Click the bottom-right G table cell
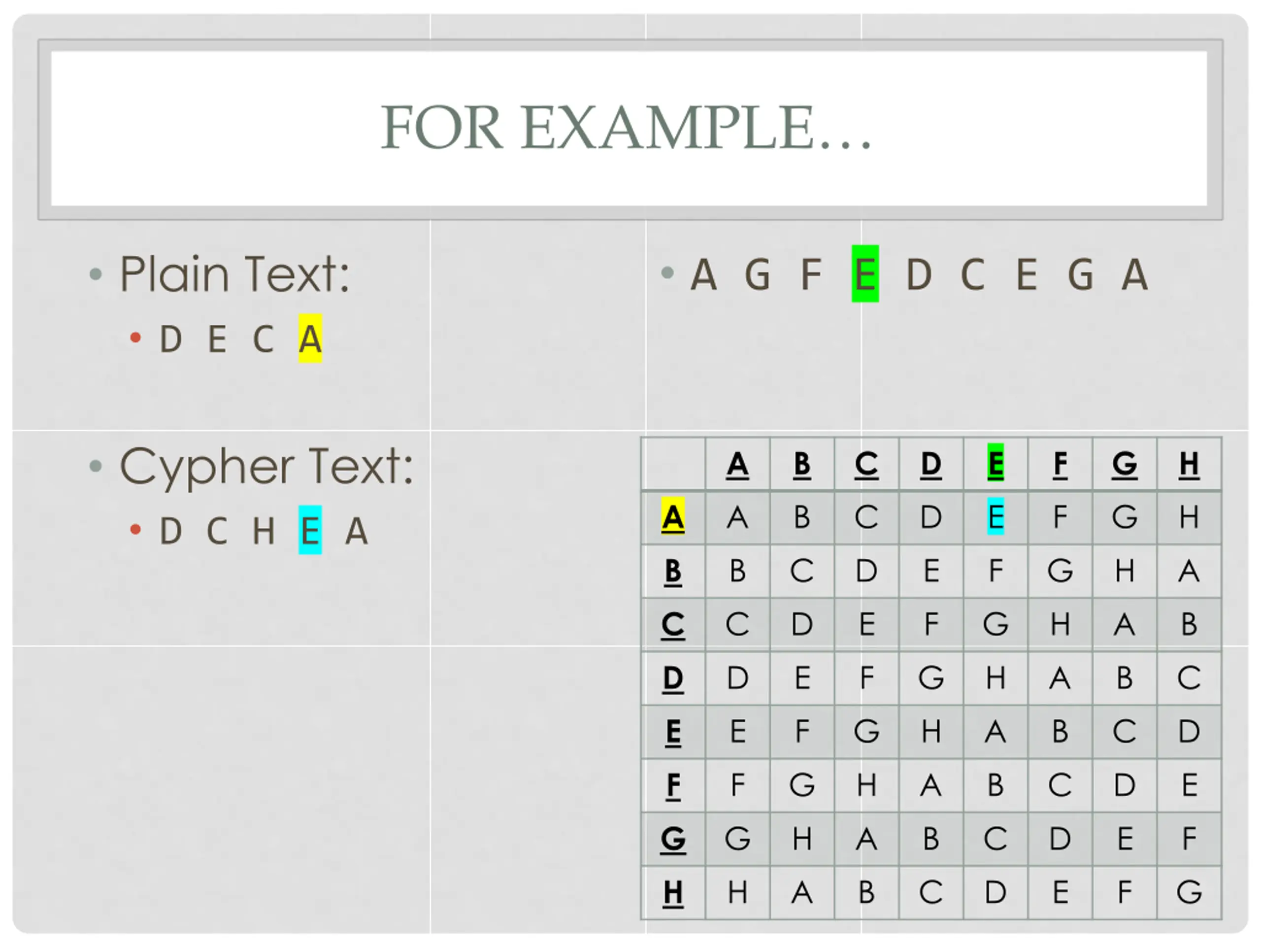This screenshot has width=1261, height=946. click(1189, 893)
